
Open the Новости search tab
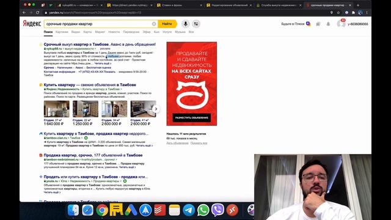114,32
